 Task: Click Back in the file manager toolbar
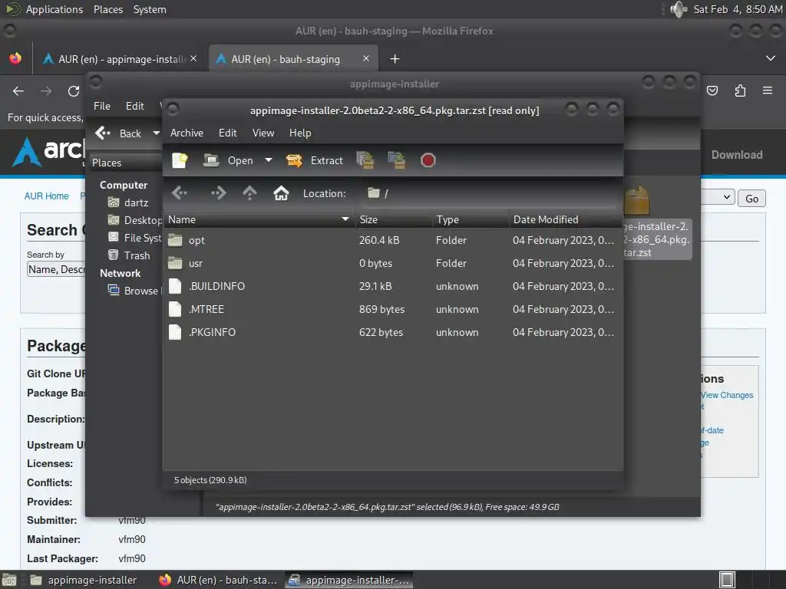119,133
